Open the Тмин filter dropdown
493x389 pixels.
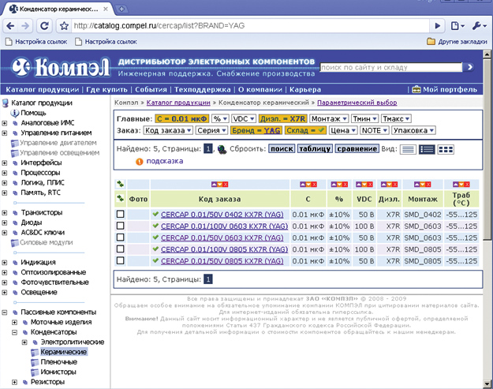coord(364,119)
